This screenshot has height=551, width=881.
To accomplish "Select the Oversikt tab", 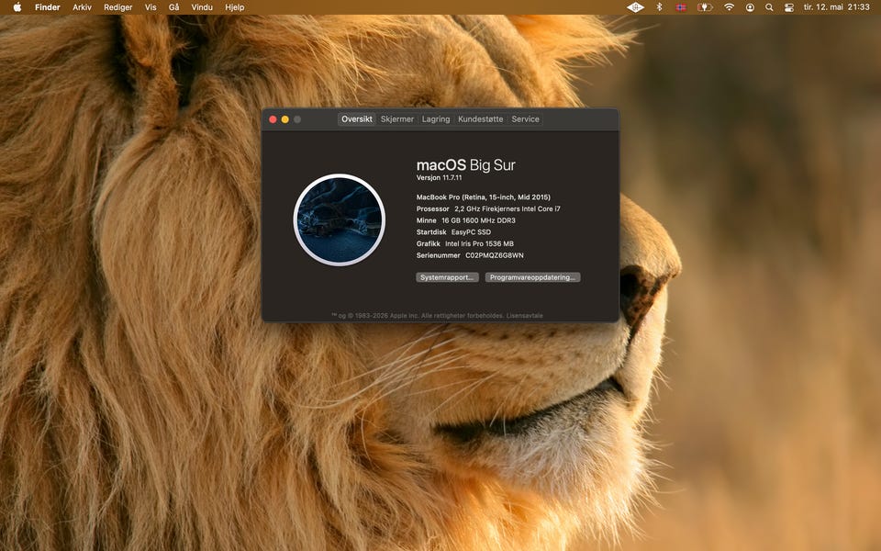I will pyautogui.click(x=357, y=119).
